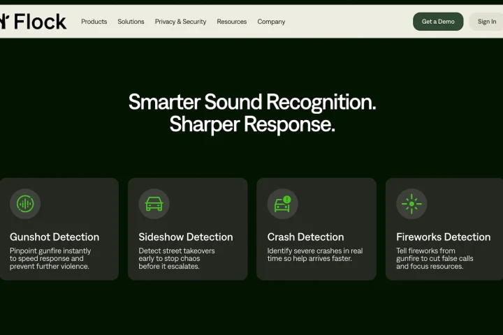Click the Gunshot Detection waveform icon
This screenshot has height=335, width=503.
pos(25,204)
